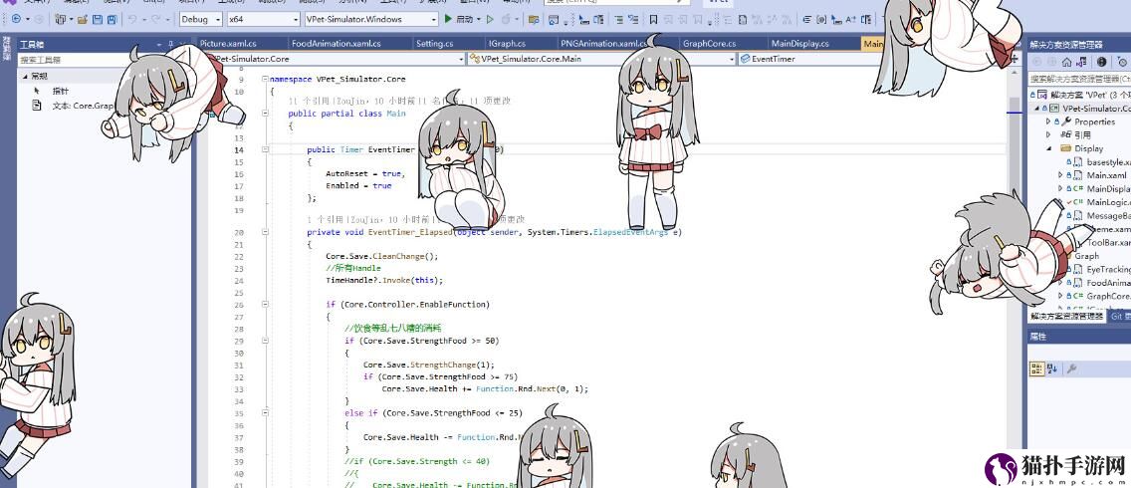Switch to the GraphCore.cs tab
1131x488 pixels.
pos(709,44)
